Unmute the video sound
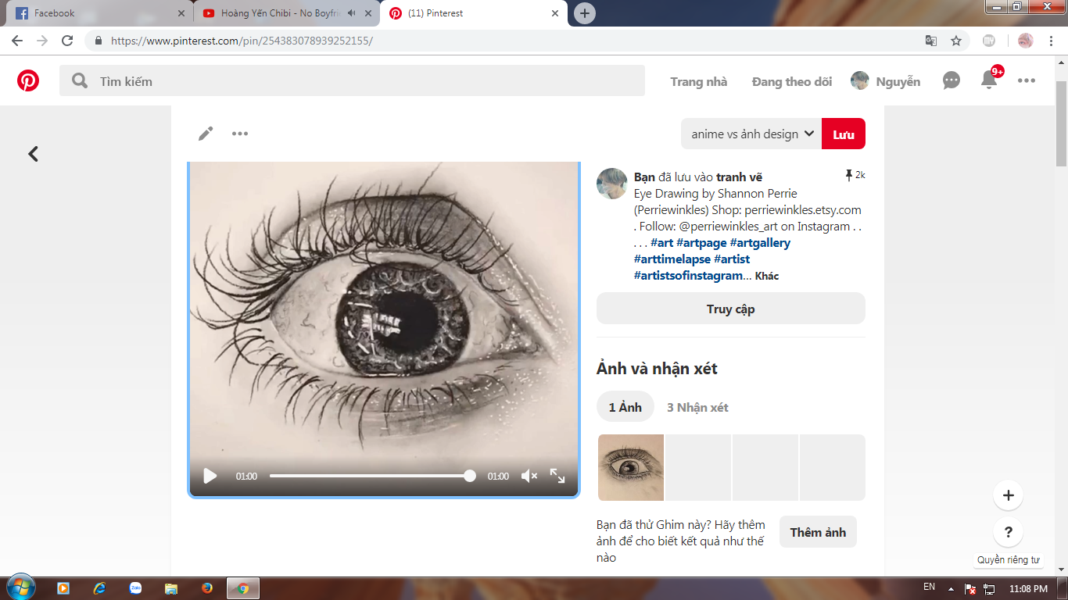 (x=529, y=476)
